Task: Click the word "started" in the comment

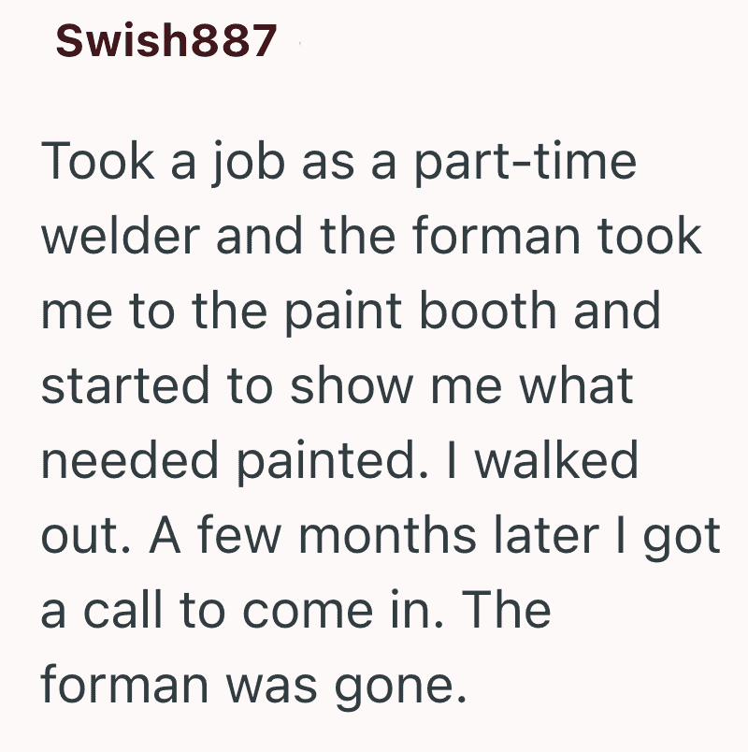Action: coord(125,385)
